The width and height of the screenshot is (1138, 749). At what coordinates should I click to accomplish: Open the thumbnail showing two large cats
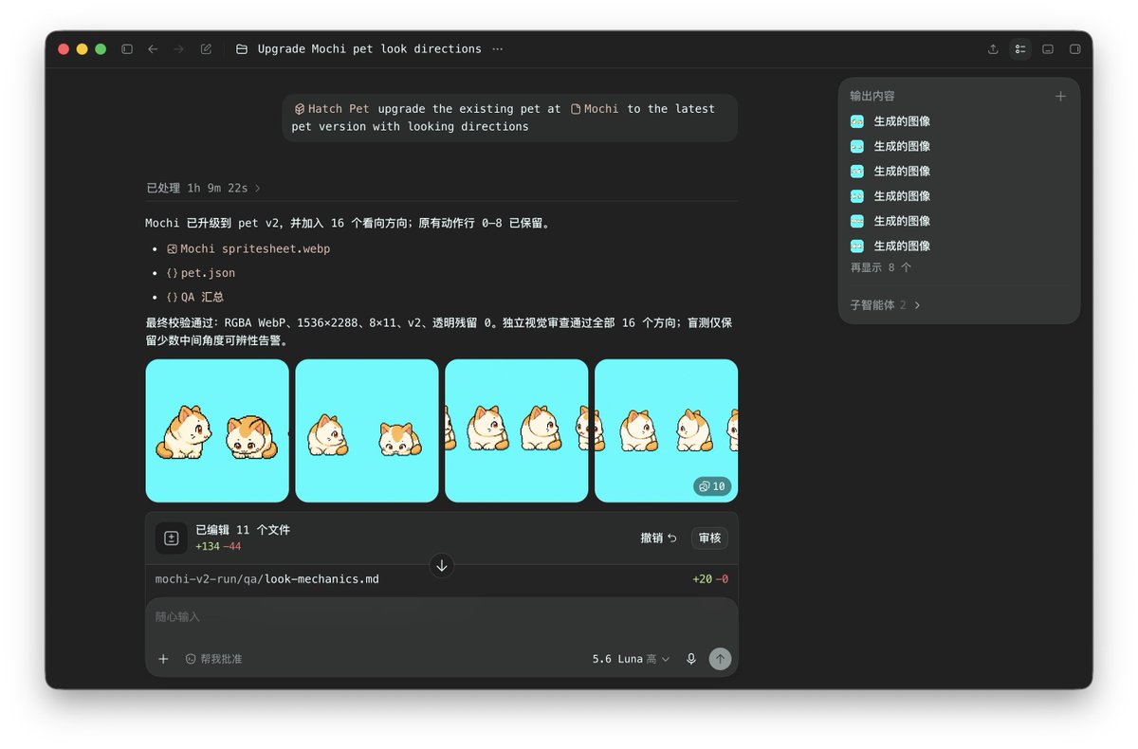click(x=217, y=430)
